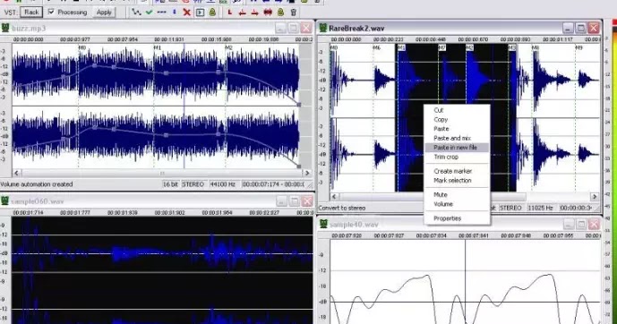
Task: Open Properties from the context menu
Action: pyautogui.click(x=457, y=218)
